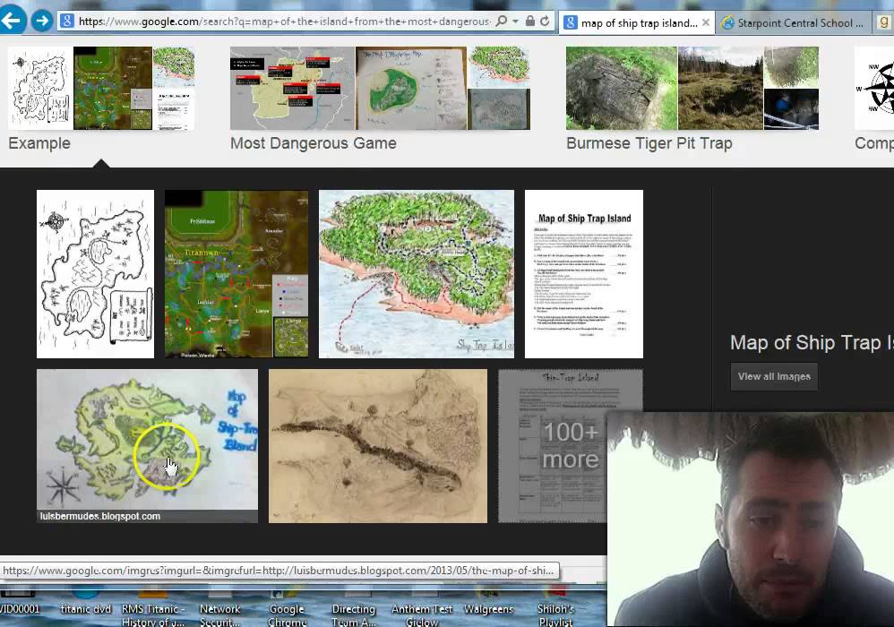Open the 'Most Dangerous Game' image category
894x627 pixels.
pos(313,142)
